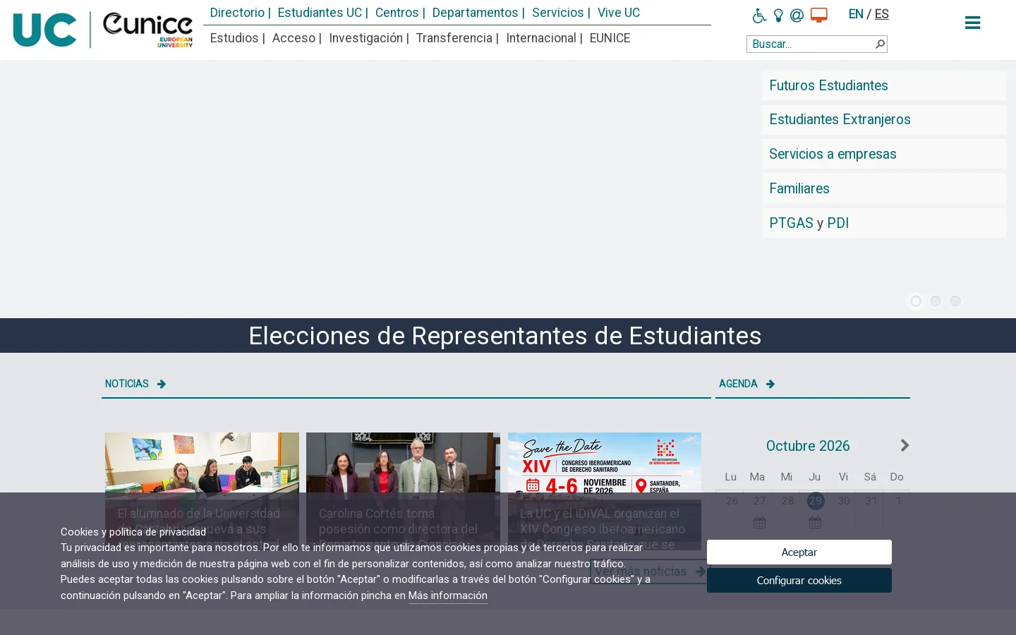Viewport: 1016px width, 635px height.
Task: Open the Departamentos menu item
Action: point(475,13)
